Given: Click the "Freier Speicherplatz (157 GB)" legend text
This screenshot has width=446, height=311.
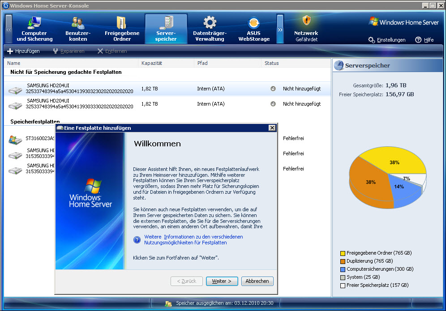Looking at the screenshot, I should 377,285.
